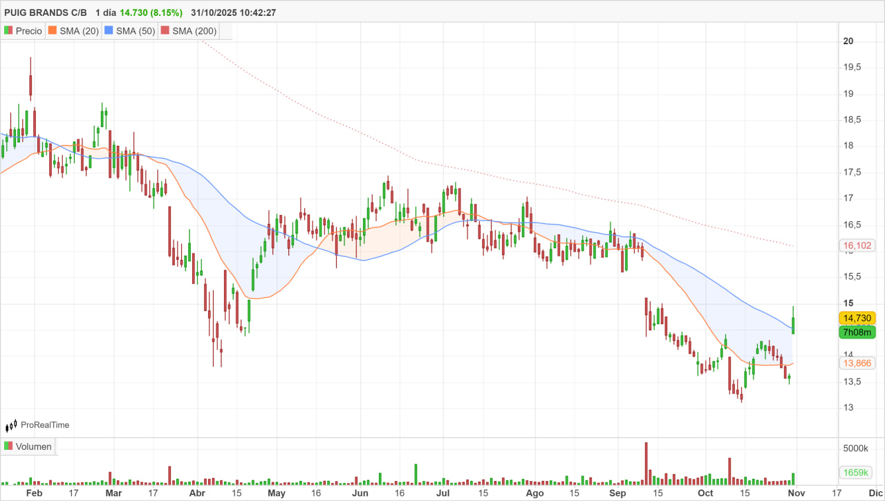The width and height of the screenshot is (885, 501).
Task: Click the SMA (200) indicator legend icon
Action: click(166, 30)
